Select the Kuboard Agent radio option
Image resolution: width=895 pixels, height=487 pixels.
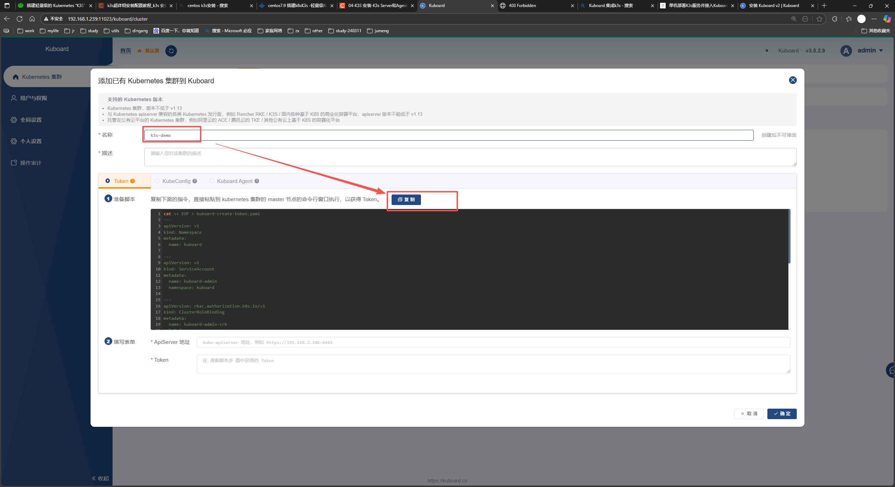point(212,181)
